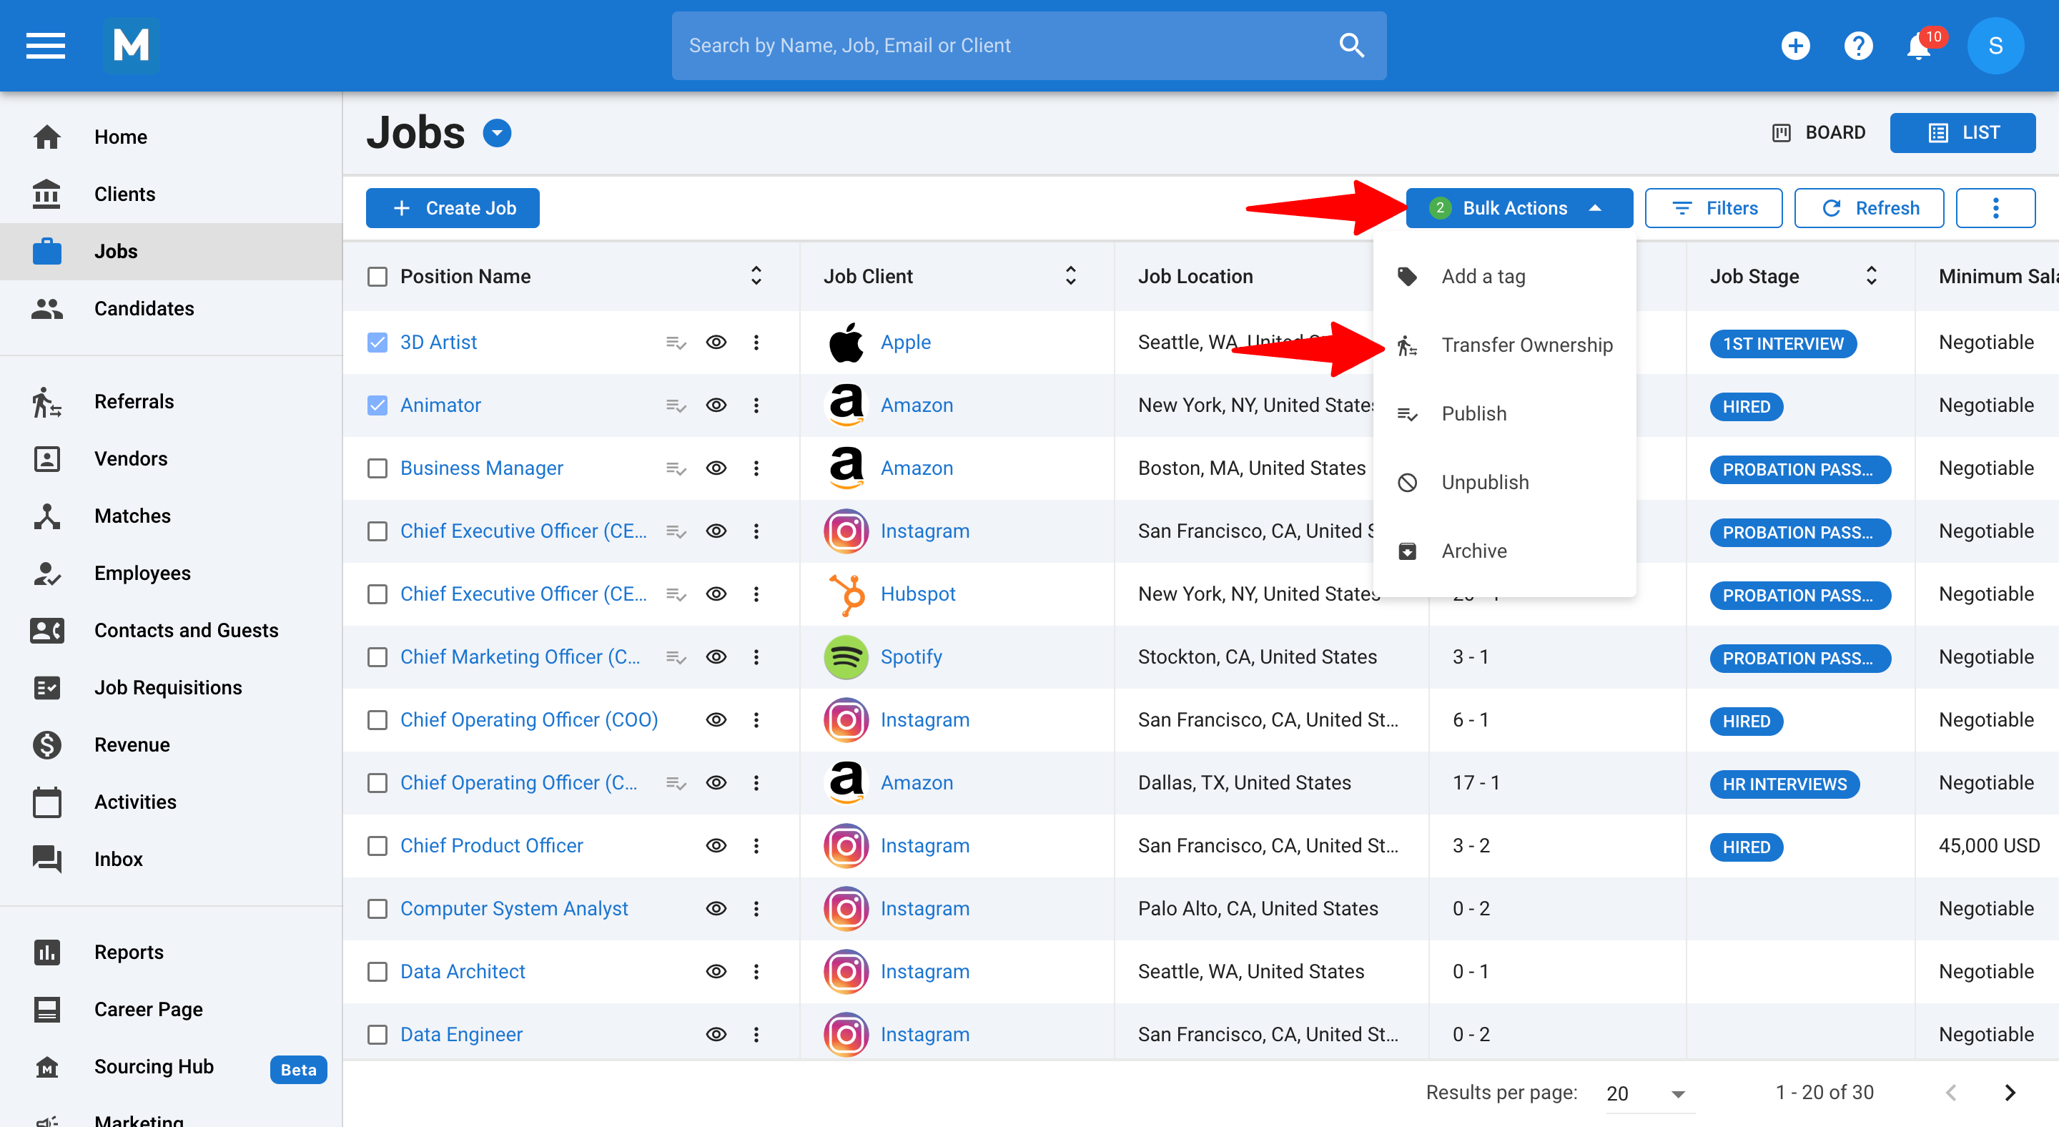Open Matches in the sidebar

coord(171,516)
